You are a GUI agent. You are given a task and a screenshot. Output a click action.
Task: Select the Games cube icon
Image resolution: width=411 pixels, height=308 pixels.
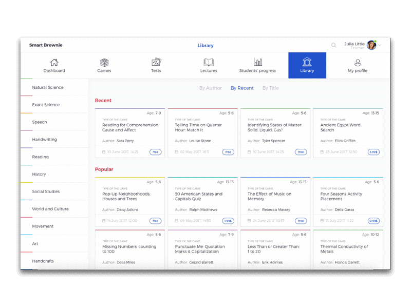(x=104, y=62)
